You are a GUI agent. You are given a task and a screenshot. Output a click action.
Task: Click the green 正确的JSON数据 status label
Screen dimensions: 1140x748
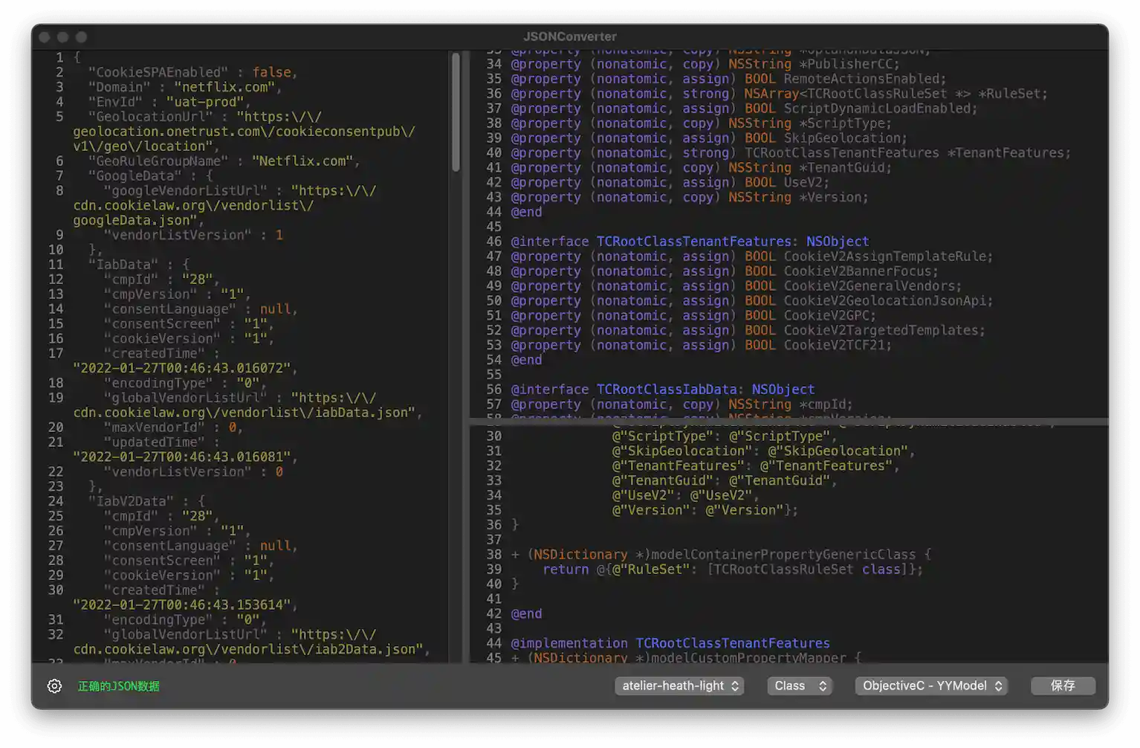pyautogui.click(x=118, y=686)
